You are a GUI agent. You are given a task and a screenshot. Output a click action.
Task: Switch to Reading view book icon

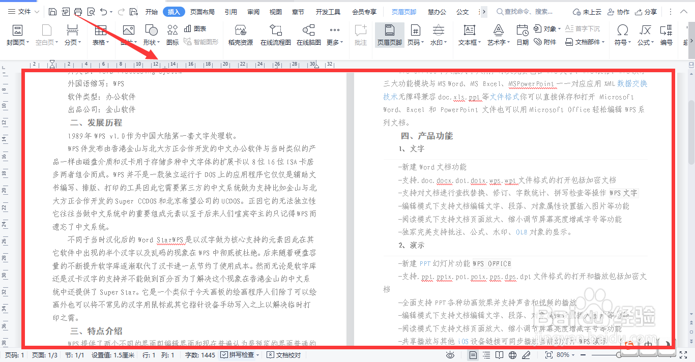[x=500, y=355]
